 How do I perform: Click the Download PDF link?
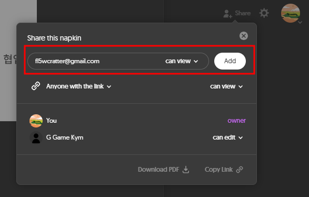pos(164,170)
